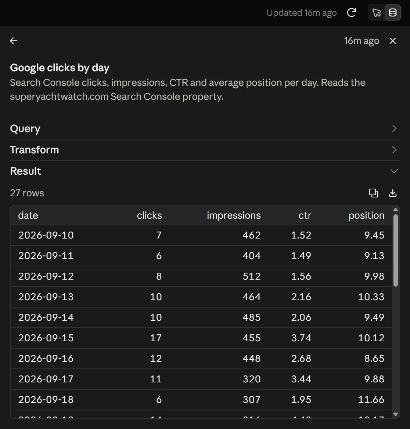Click clicks value 17
The width and height of the screenshot is (410, 429).
tap(156, 338)
